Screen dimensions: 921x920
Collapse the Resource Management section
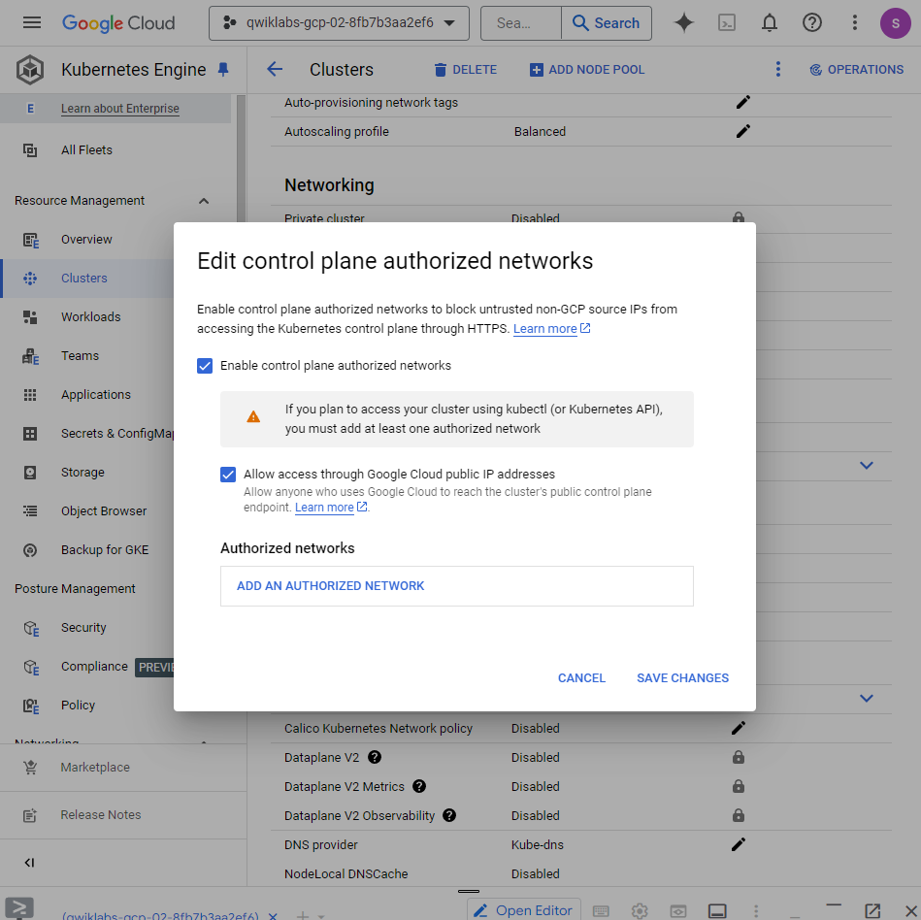pos(204,201)
